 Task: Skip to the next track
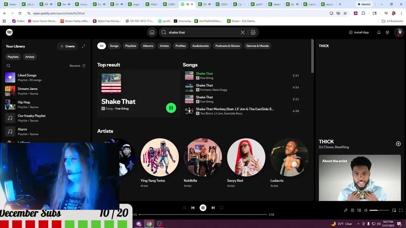click(x=213, y=208)
